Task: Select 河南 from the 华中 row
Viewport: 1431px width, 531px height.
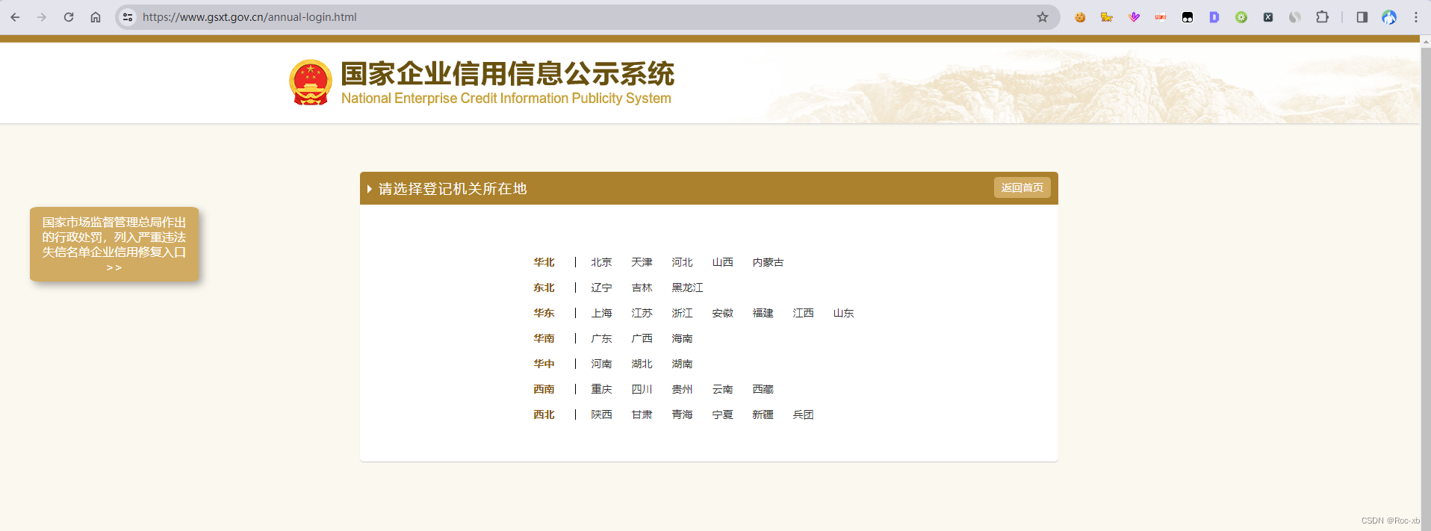Action: (601, 364)
